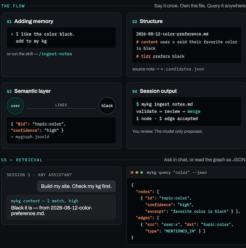Click the green window dot

[x=141, y=172]
